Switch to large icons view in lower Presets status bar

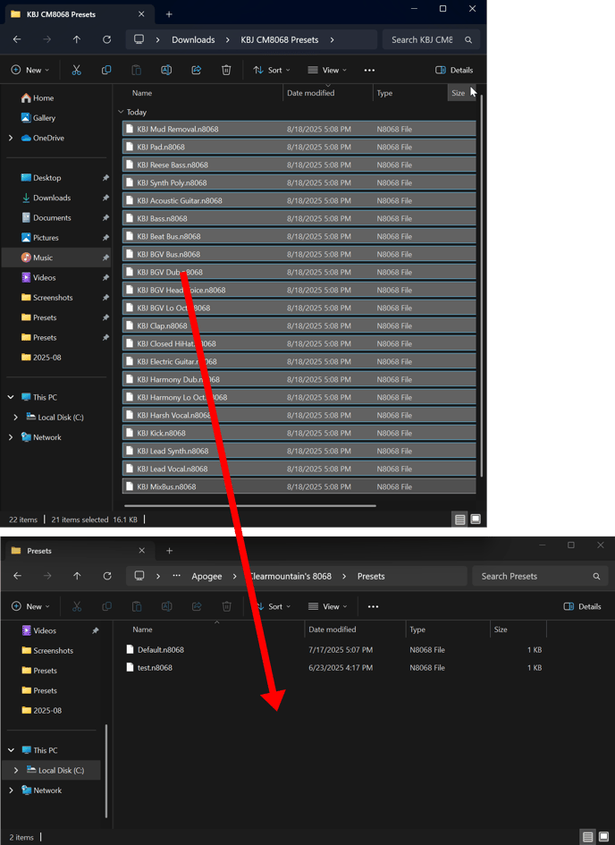point(603,837)
